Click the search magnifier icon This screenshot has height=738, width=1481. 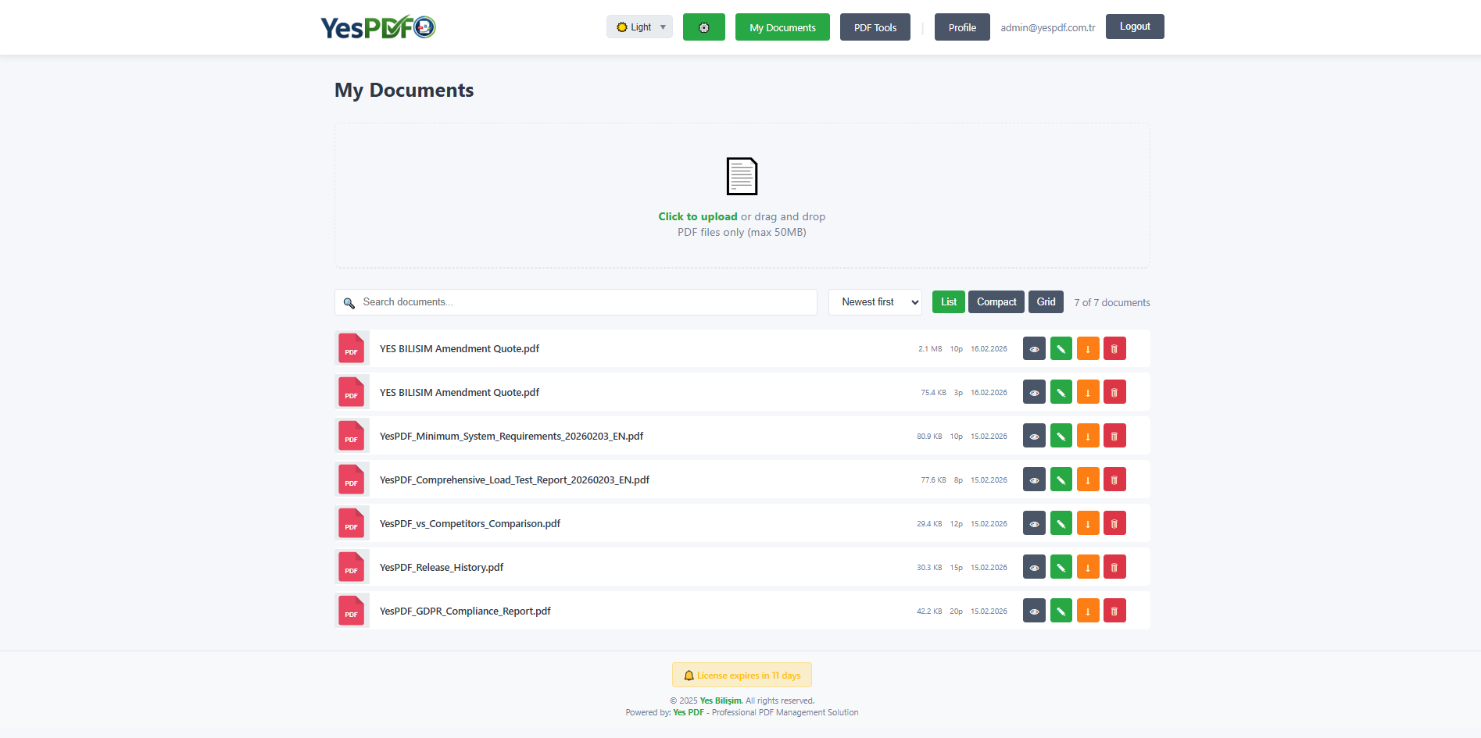point(349,303)
